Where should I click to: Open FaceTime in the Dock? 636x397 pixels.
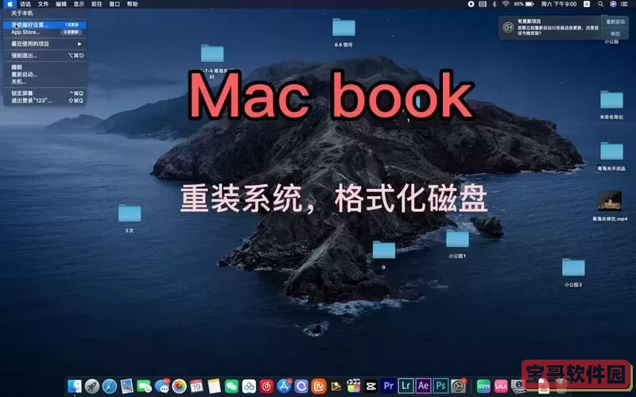point(144,386)
